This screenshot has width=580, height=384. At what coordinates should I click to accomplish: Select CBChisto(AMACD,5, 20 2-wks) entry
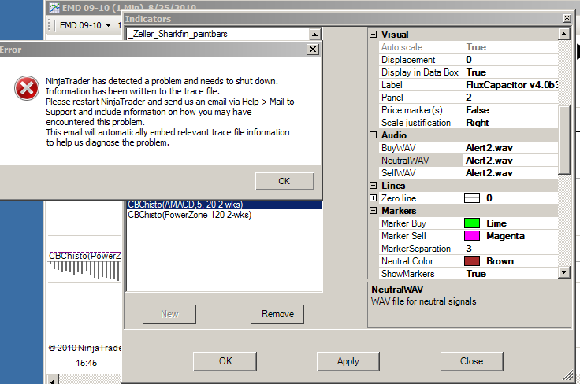[224, 205]
